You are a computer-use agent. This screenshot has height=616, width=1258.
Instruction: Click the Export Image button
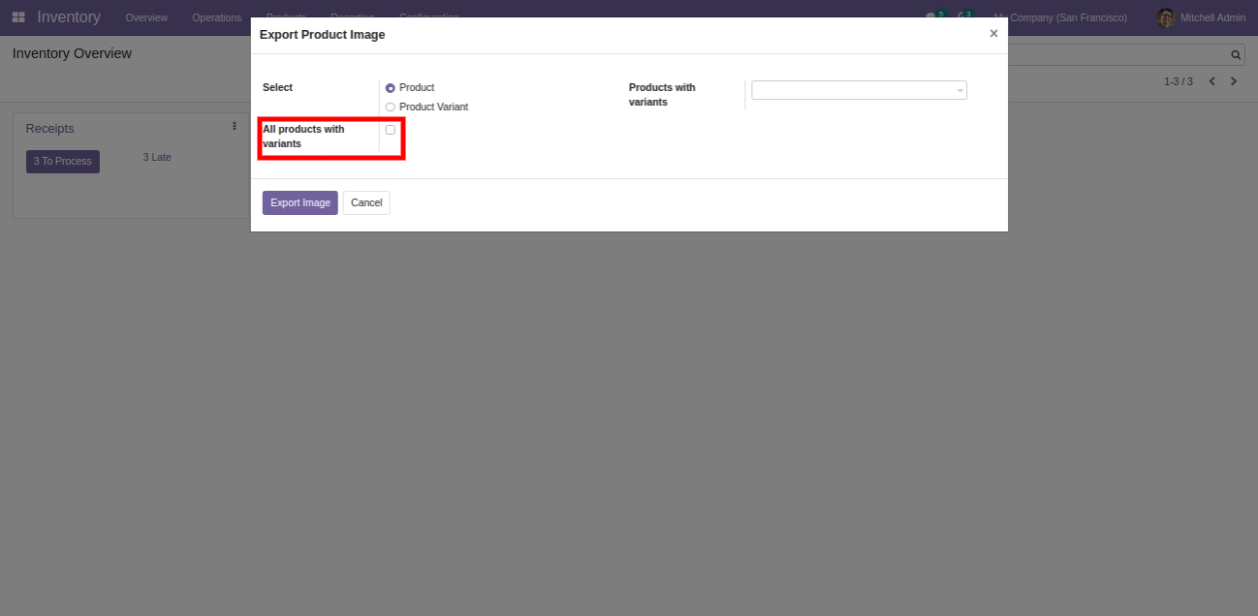click(x=299, y=202)
